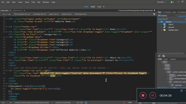Close the stylesheet.css tab

24,10
